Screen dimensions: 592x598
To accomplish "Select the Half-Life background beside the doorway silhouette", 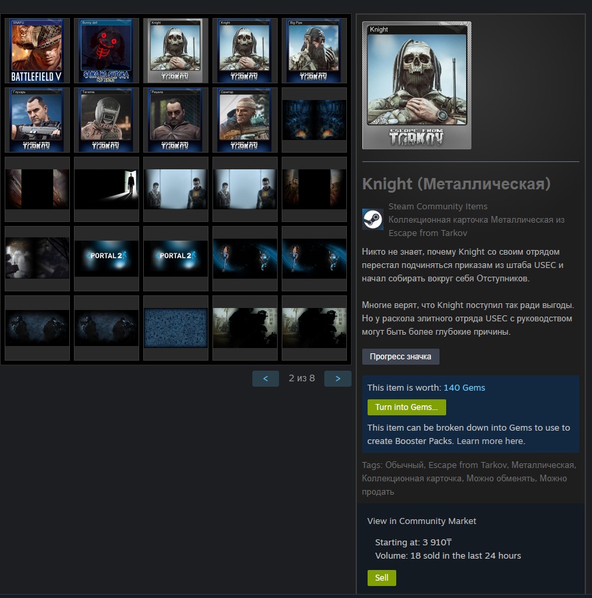I will (176, 189).
